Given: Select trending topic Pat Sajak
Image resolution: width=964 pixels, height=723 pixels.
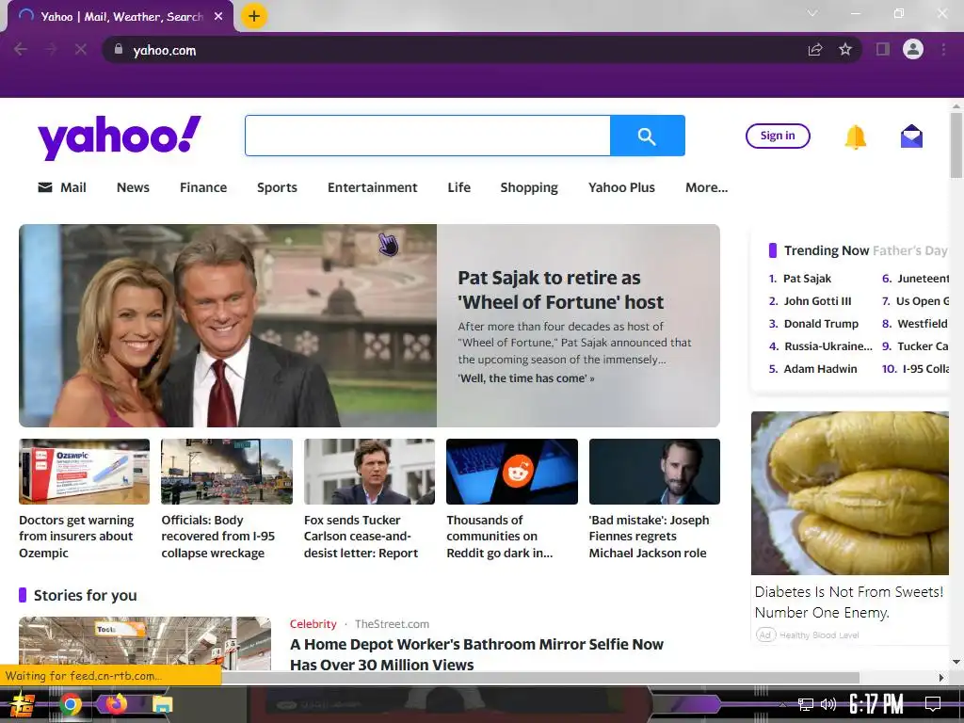Looking at the screenshot, I should click(807, 279).
